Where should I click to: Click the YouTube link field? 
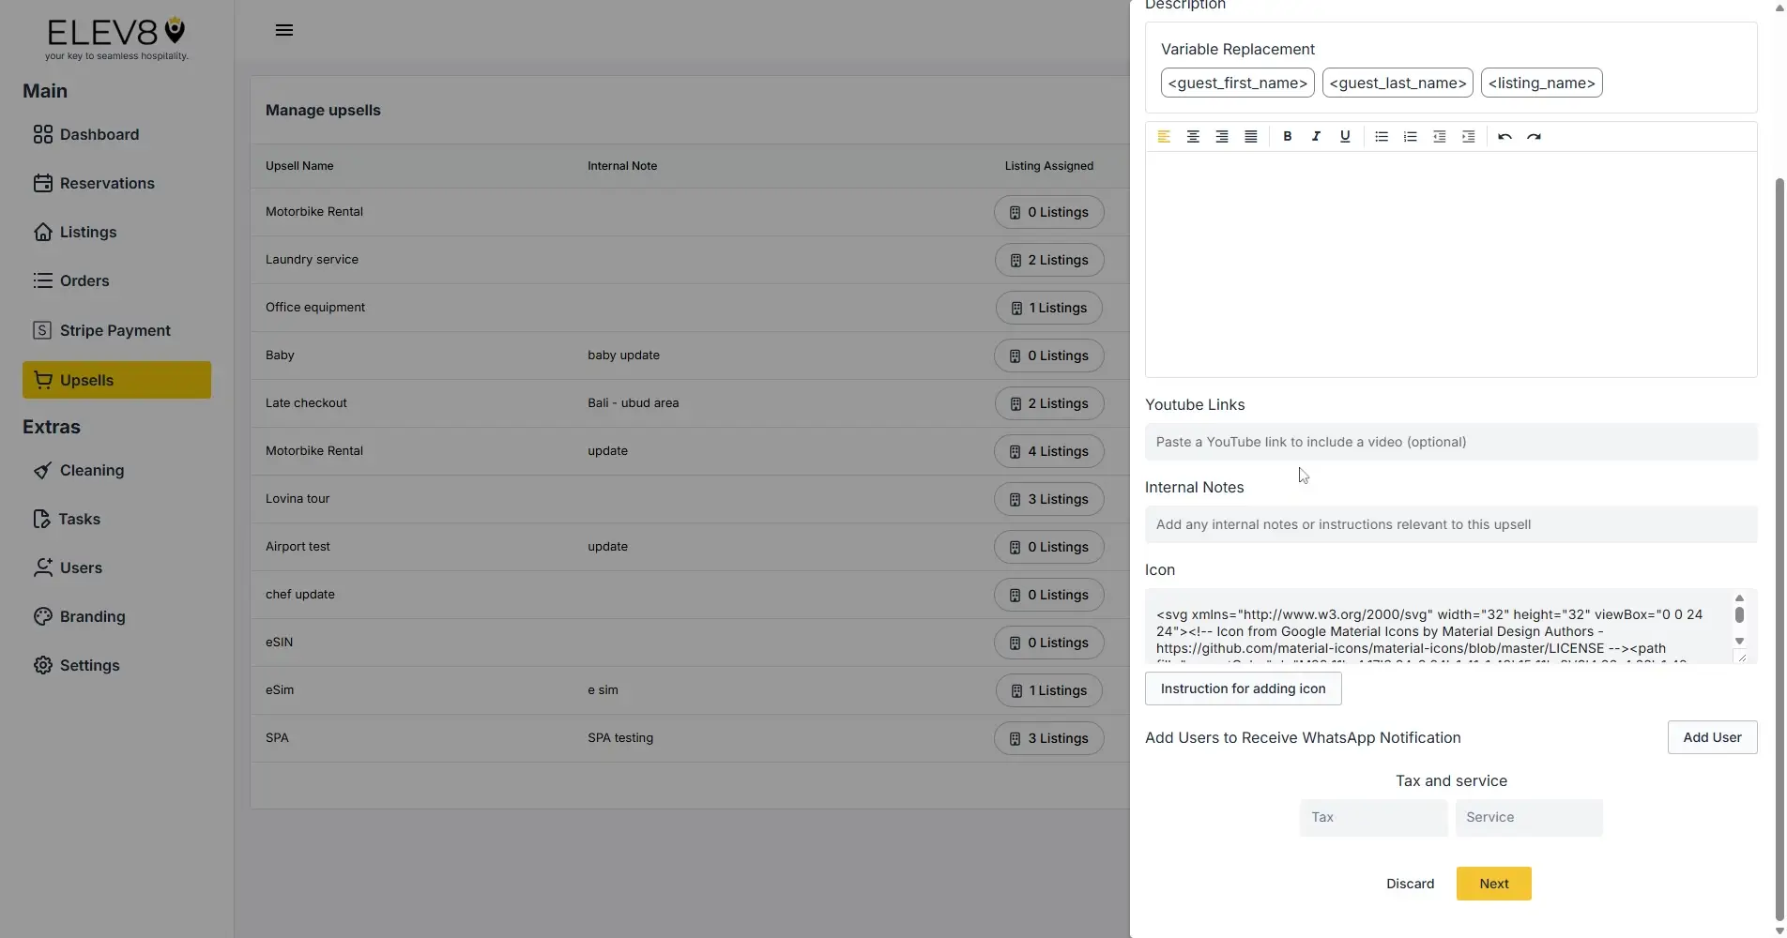coord(1450,441)
